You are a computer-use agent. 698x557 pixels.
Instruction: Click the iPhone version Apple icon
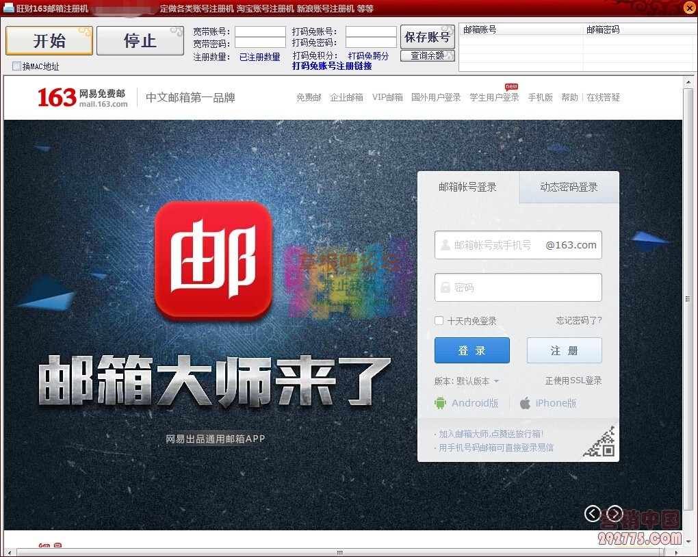click(525, 403)
